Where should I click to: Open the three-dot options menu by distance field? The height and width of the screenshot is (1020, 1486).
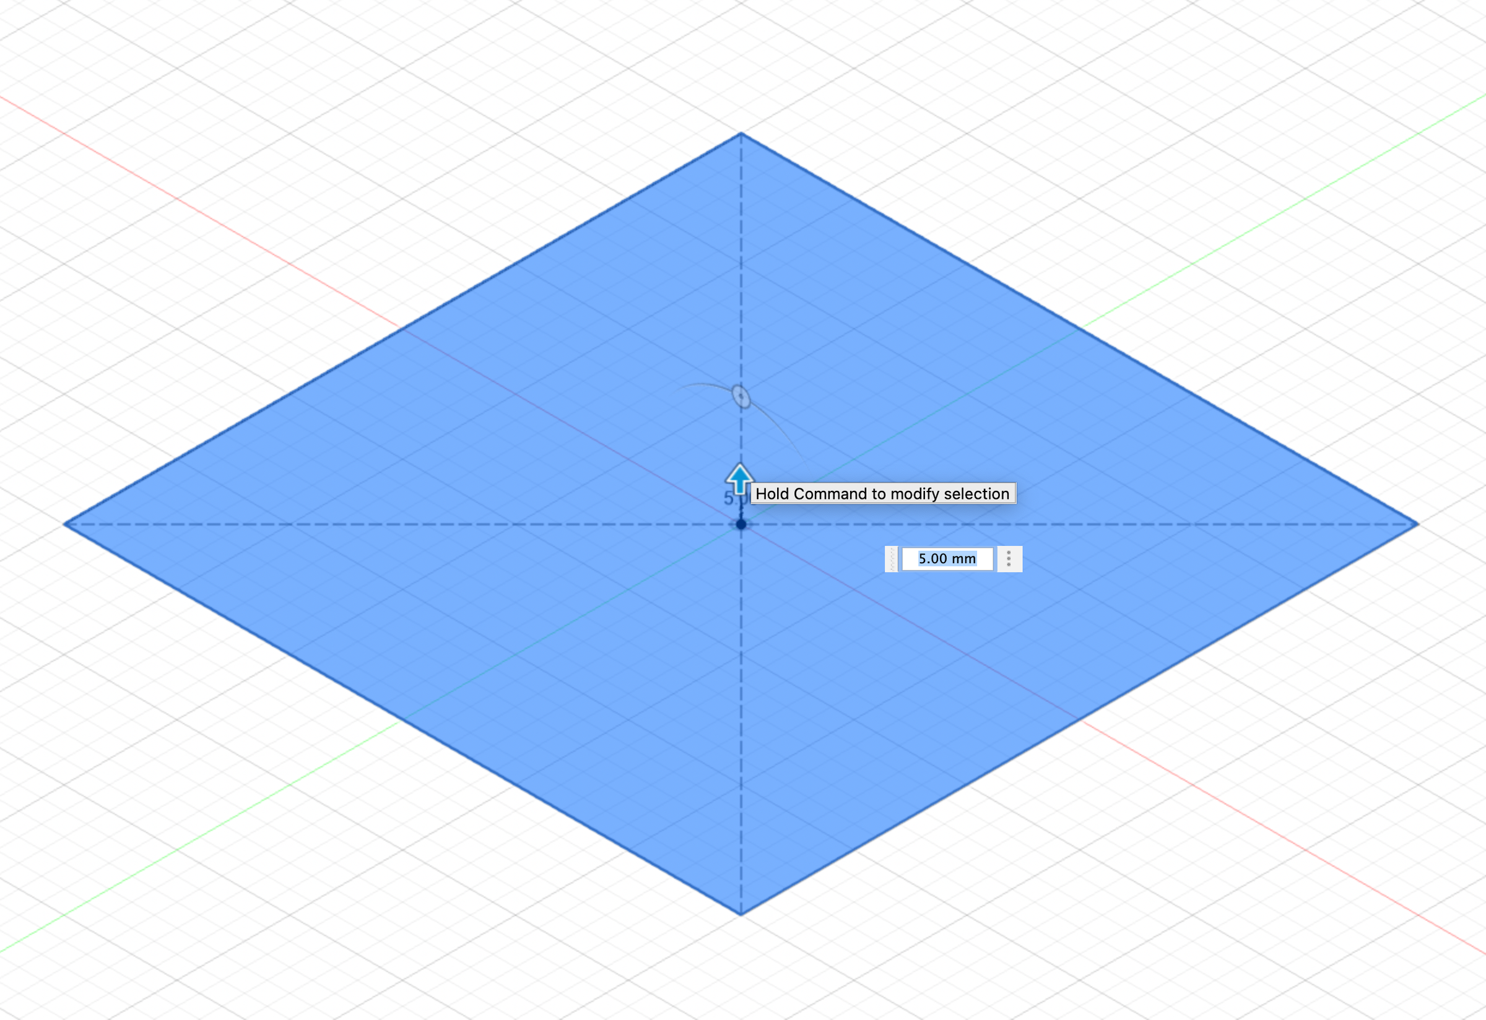pos(1009,560)
